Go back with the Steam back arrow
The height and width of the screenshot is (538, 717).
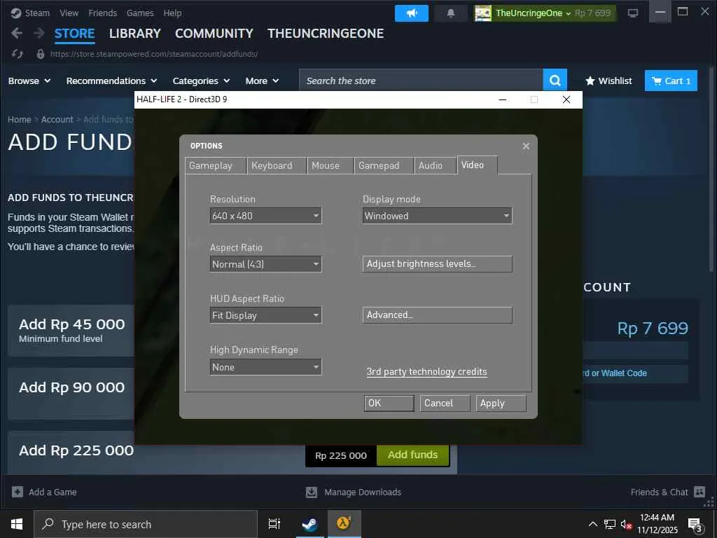click(17, 33)
